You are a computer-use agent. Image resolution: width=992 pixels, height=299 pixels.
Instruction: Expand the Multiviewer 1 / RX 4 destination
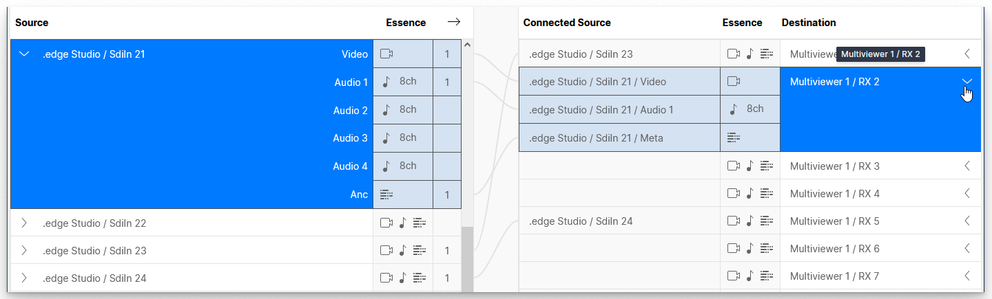(x=967, y=193)
